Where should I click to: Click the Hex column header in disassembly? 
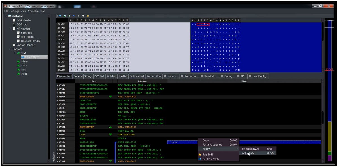pos(94,81)
